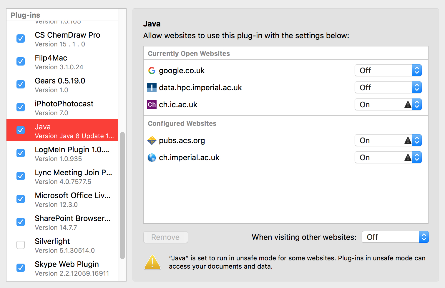This screenshot has height=288, width=445.
Task: Click warning triangle in pubs.acs.org dropdown
Action: (x=408, y=140)
